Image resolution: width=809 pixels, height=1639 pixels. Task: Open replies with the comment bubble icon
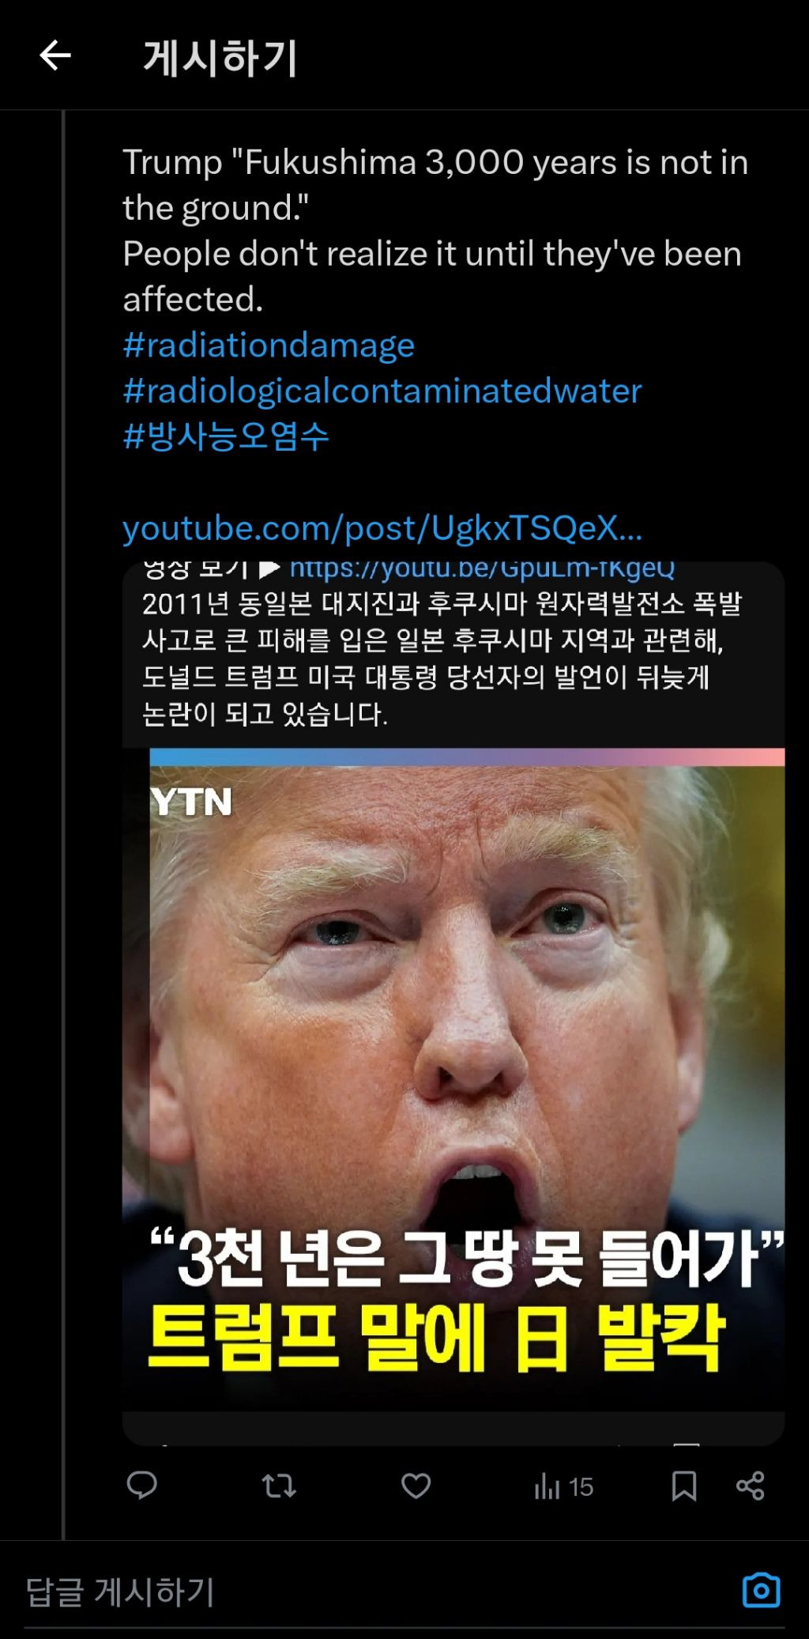point(142,1486)
